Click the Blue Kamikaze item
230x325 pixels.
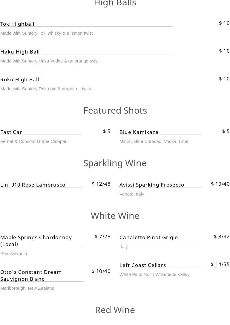coord(139,132)
